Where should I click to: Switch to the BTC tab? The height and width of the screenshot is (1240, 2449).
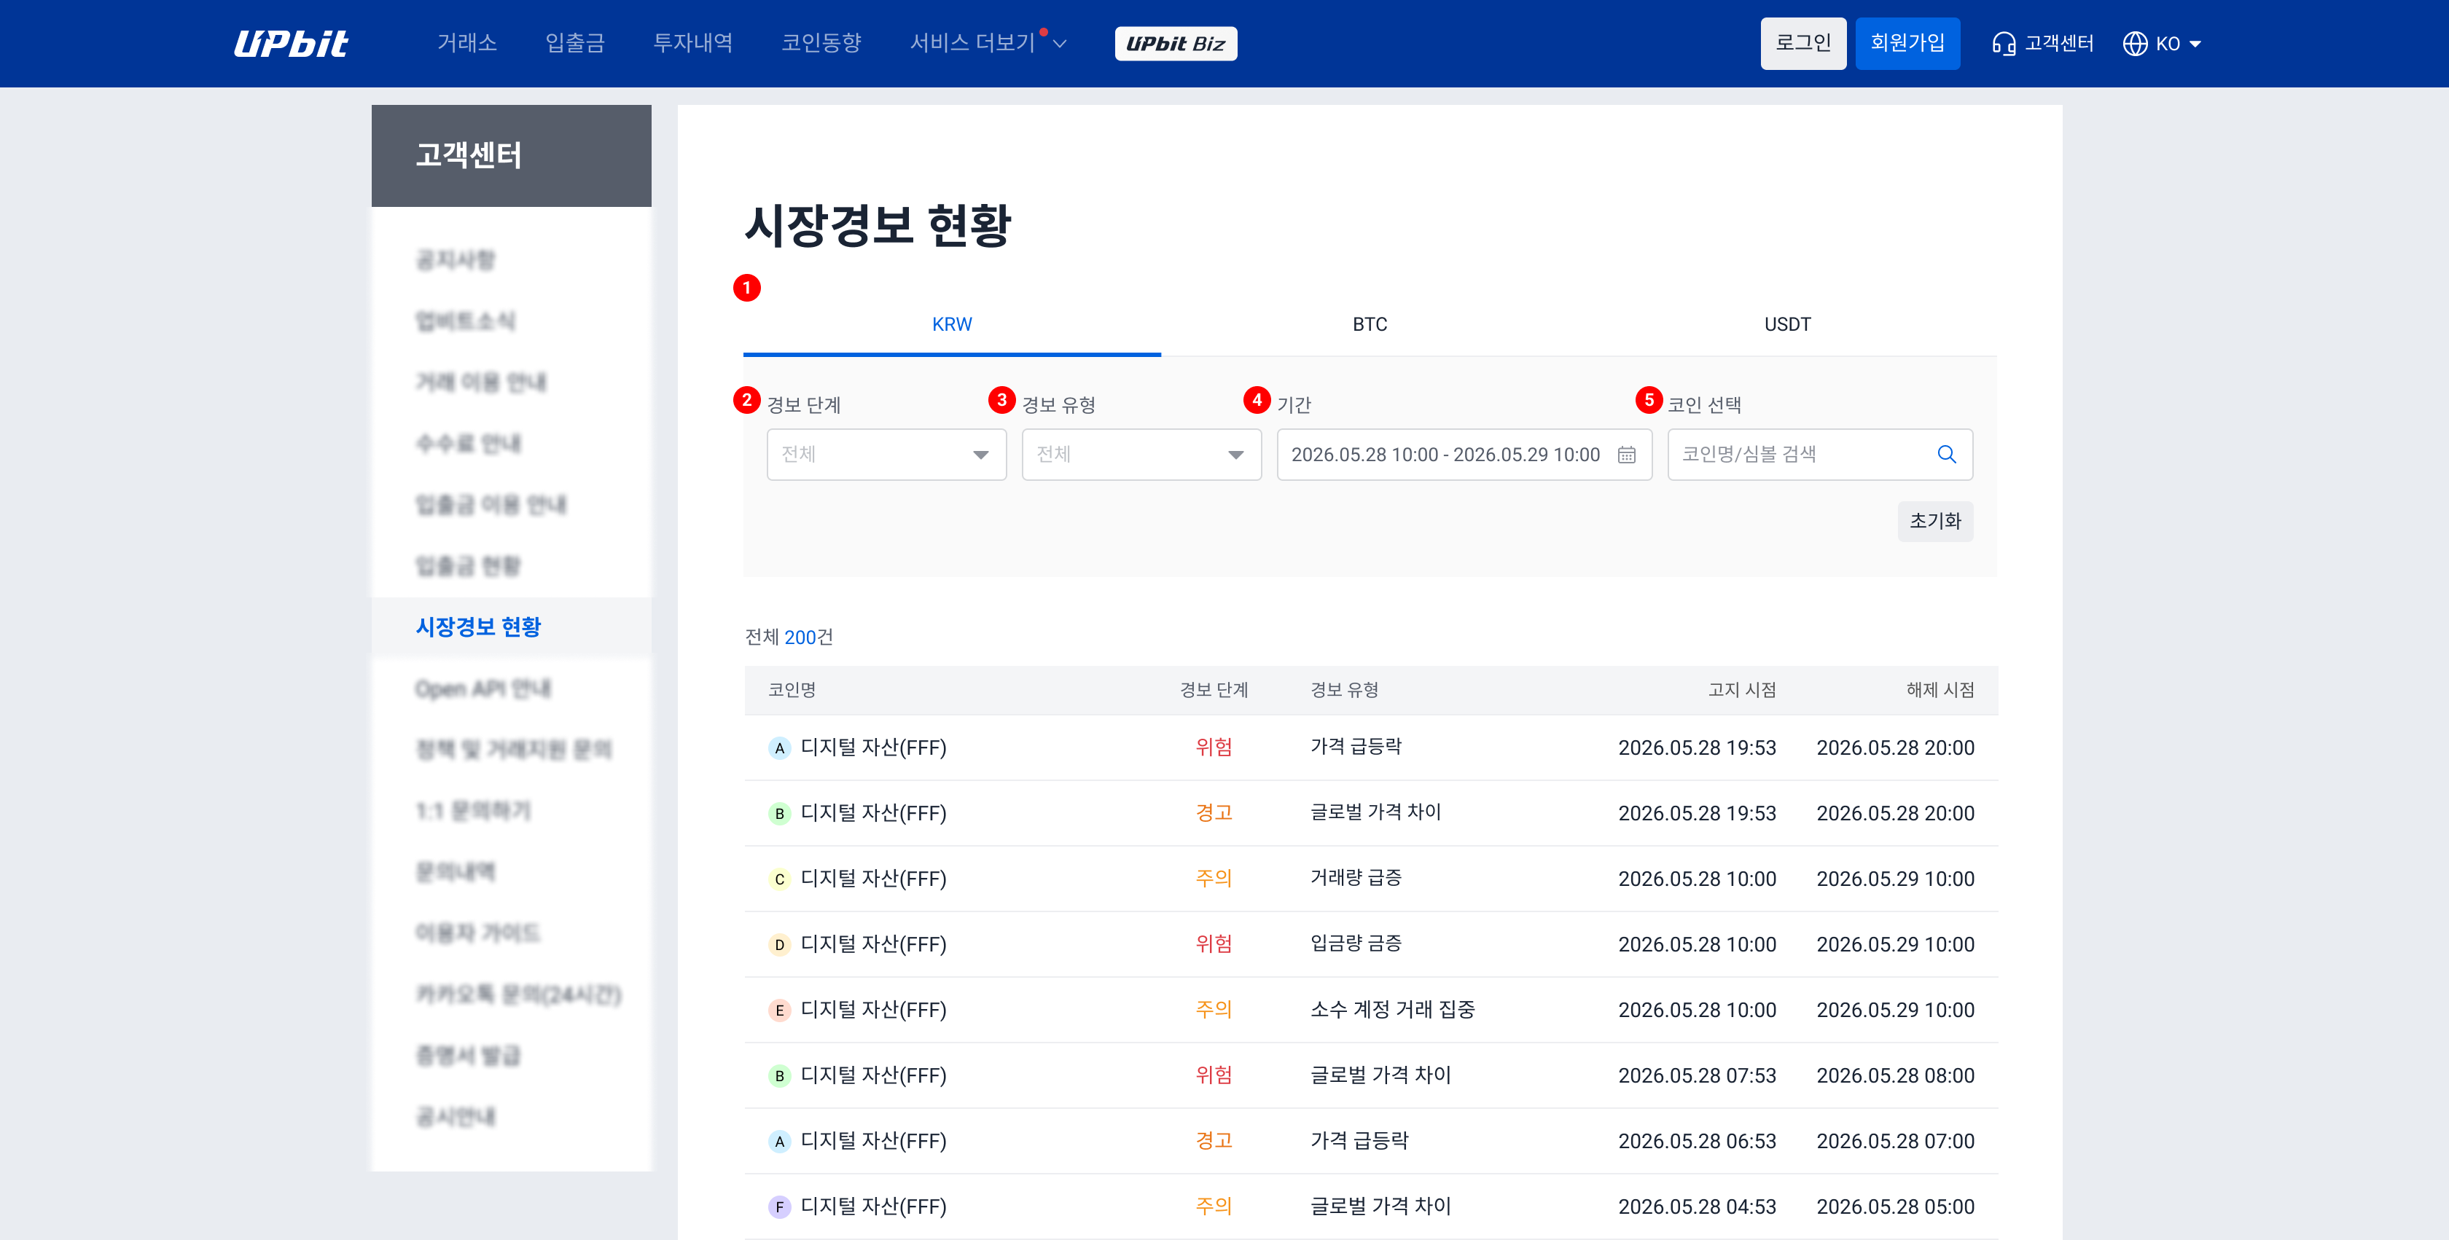pyautogui.click(x=1369, y=325)
